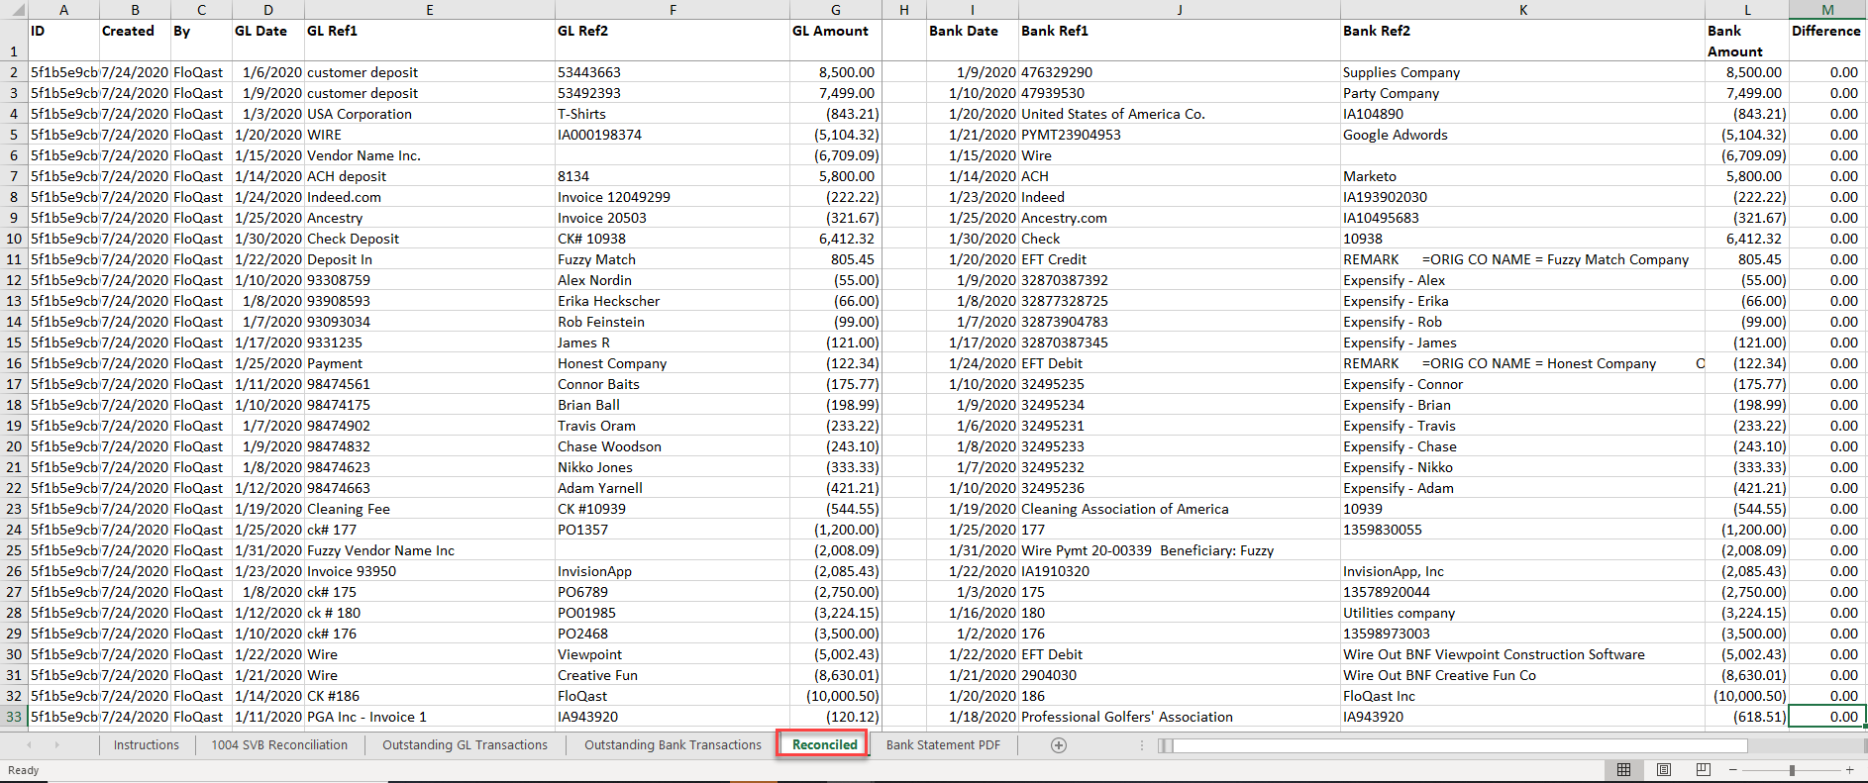Select cell 'Invoice 12049299'
Screen dimensions: 1868x783
(673, 197)
